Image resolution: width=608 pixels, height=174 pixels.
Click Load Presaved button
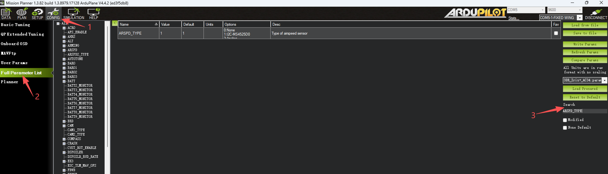(585, 89)
